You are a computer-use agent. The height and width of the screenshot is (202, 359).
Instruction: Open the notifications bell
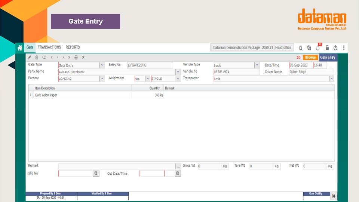pos(318,48)
